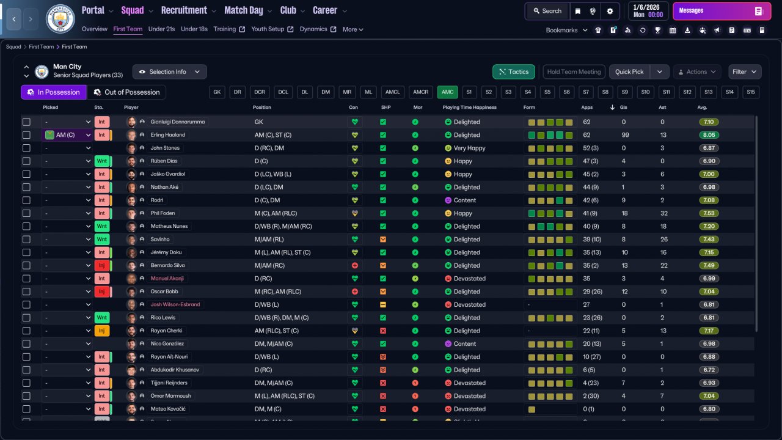
Task: Click the megaphone icon in bookmarks bar
Action: (717, 30)
